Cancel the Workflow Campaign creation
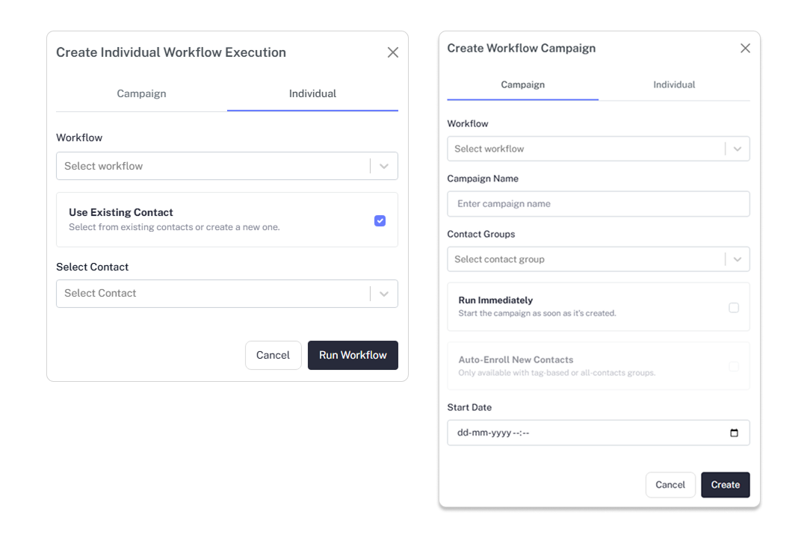The height and width of the screenshot is (538, 807). [x=670, y=484]
